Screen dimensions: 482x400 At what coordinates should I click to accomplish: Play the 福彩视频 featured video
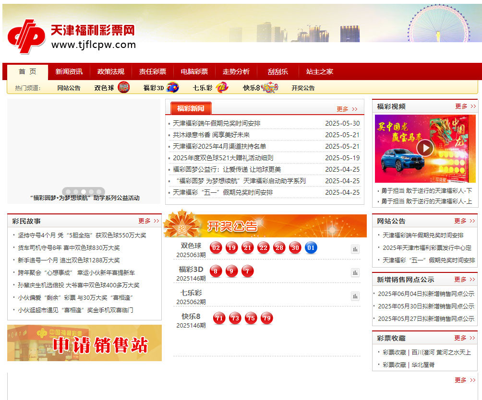(425, 147)
